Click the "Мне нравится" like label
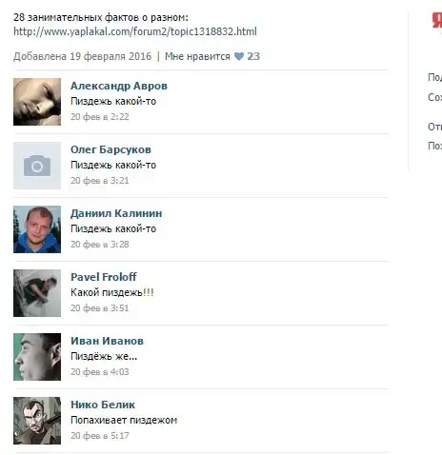This screenshot has height=455, width=442. click(197, 56)
